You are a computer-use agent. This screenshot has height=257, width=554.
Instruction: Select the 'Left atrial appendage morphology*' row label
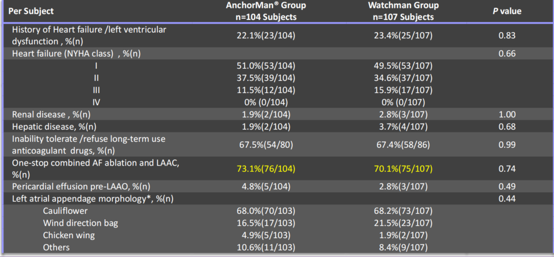point(92,199)
